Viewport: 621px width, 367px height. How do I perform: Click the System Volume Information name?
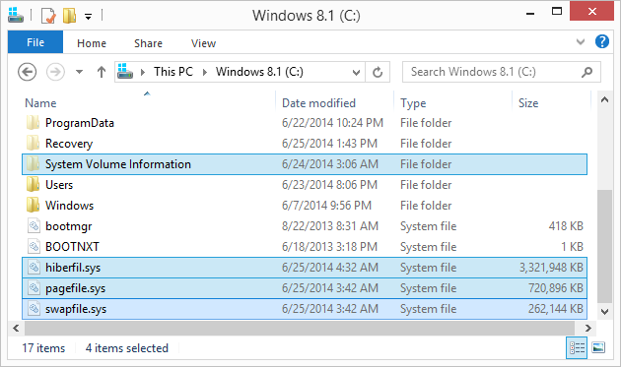point(118,164)
